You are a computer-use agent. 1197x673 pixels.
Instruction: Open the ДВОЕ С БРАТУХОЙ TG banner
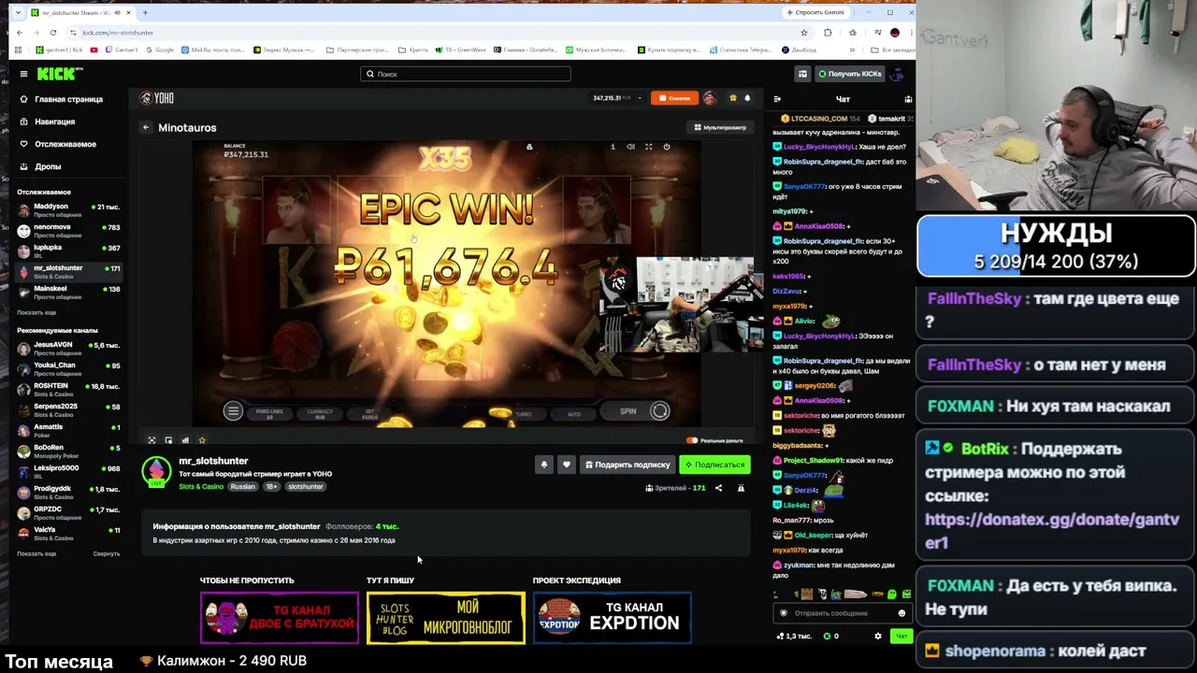pos(280,618)
